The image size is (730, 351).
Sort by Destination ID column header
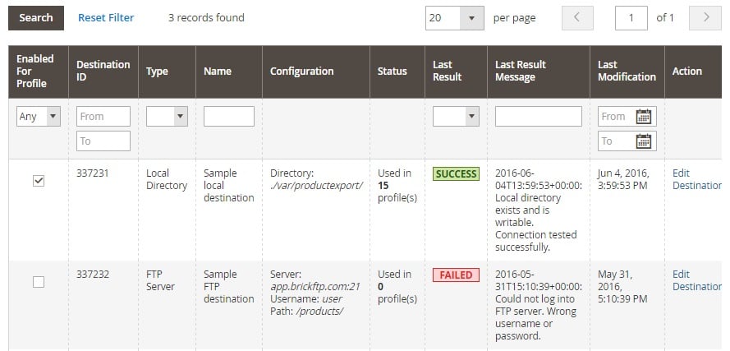[103, 71]
